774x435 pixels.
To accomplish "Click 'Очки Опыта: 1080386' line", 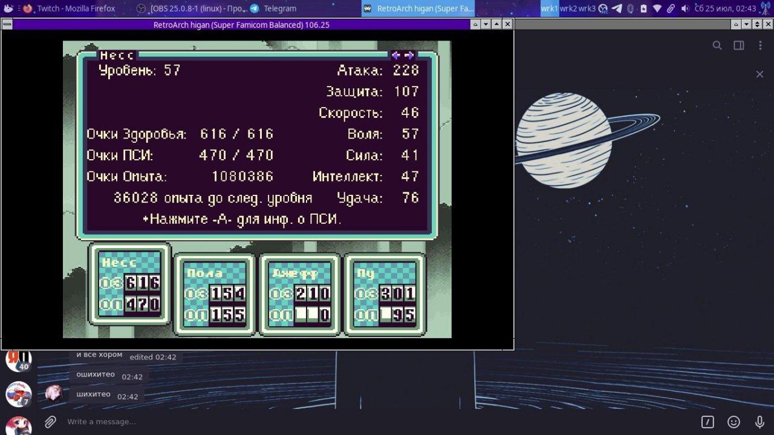I will click(x=180, y=177).
